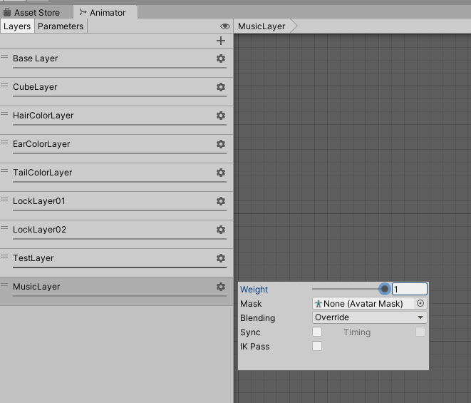Select TailColorLayer in layer list
The height and width of the screenshot is (403, 471).
point(117,177)
